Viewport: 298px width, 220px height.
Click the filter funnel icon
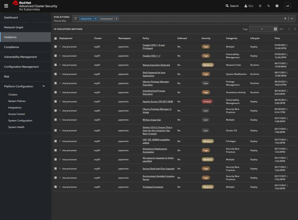pyautogui.click(x=76, y=19)
